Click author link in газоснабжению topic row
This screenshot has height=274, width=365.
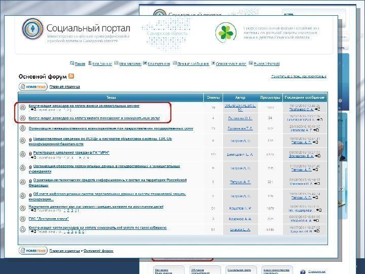(x=240, y=230)
